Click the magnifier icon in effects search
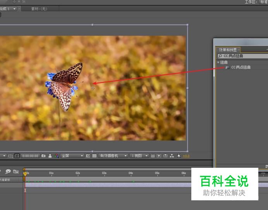The width and height of the screenshot is (268, 210). 220,56
